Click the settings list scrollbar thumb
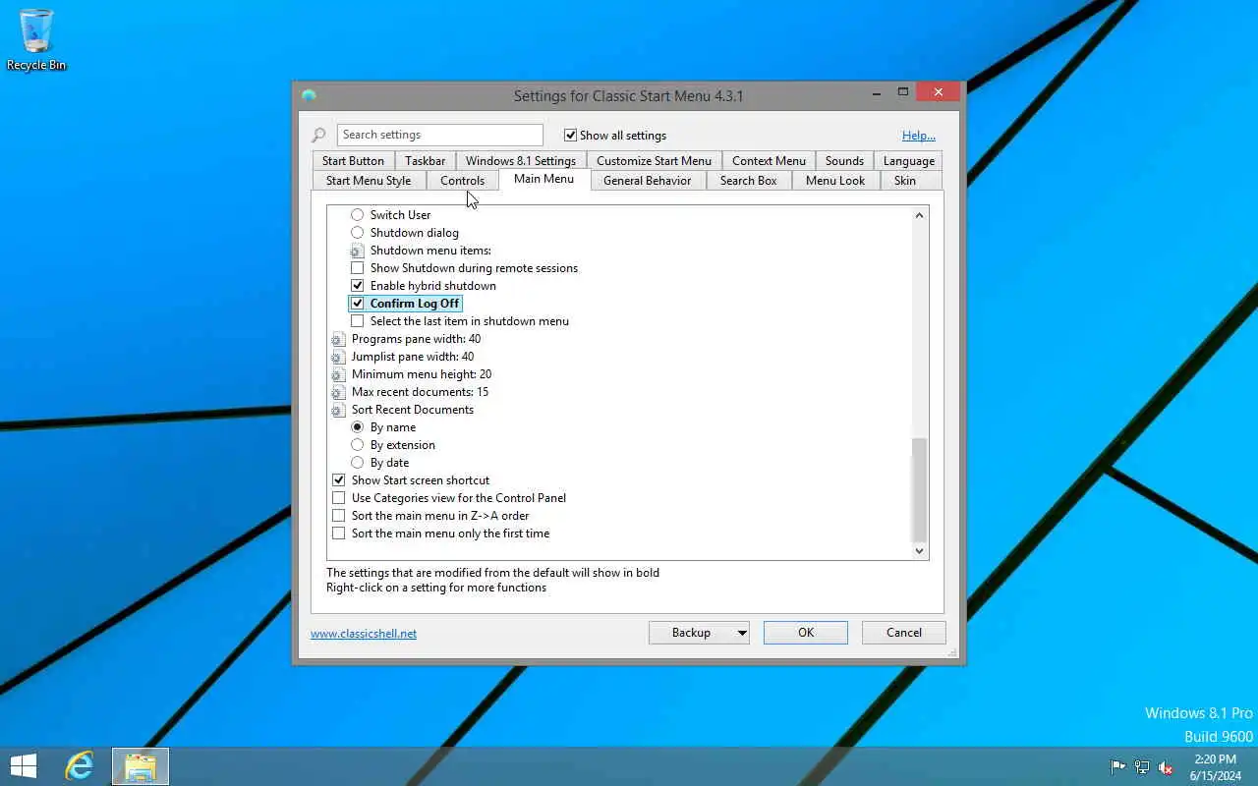 coord(919,489)
